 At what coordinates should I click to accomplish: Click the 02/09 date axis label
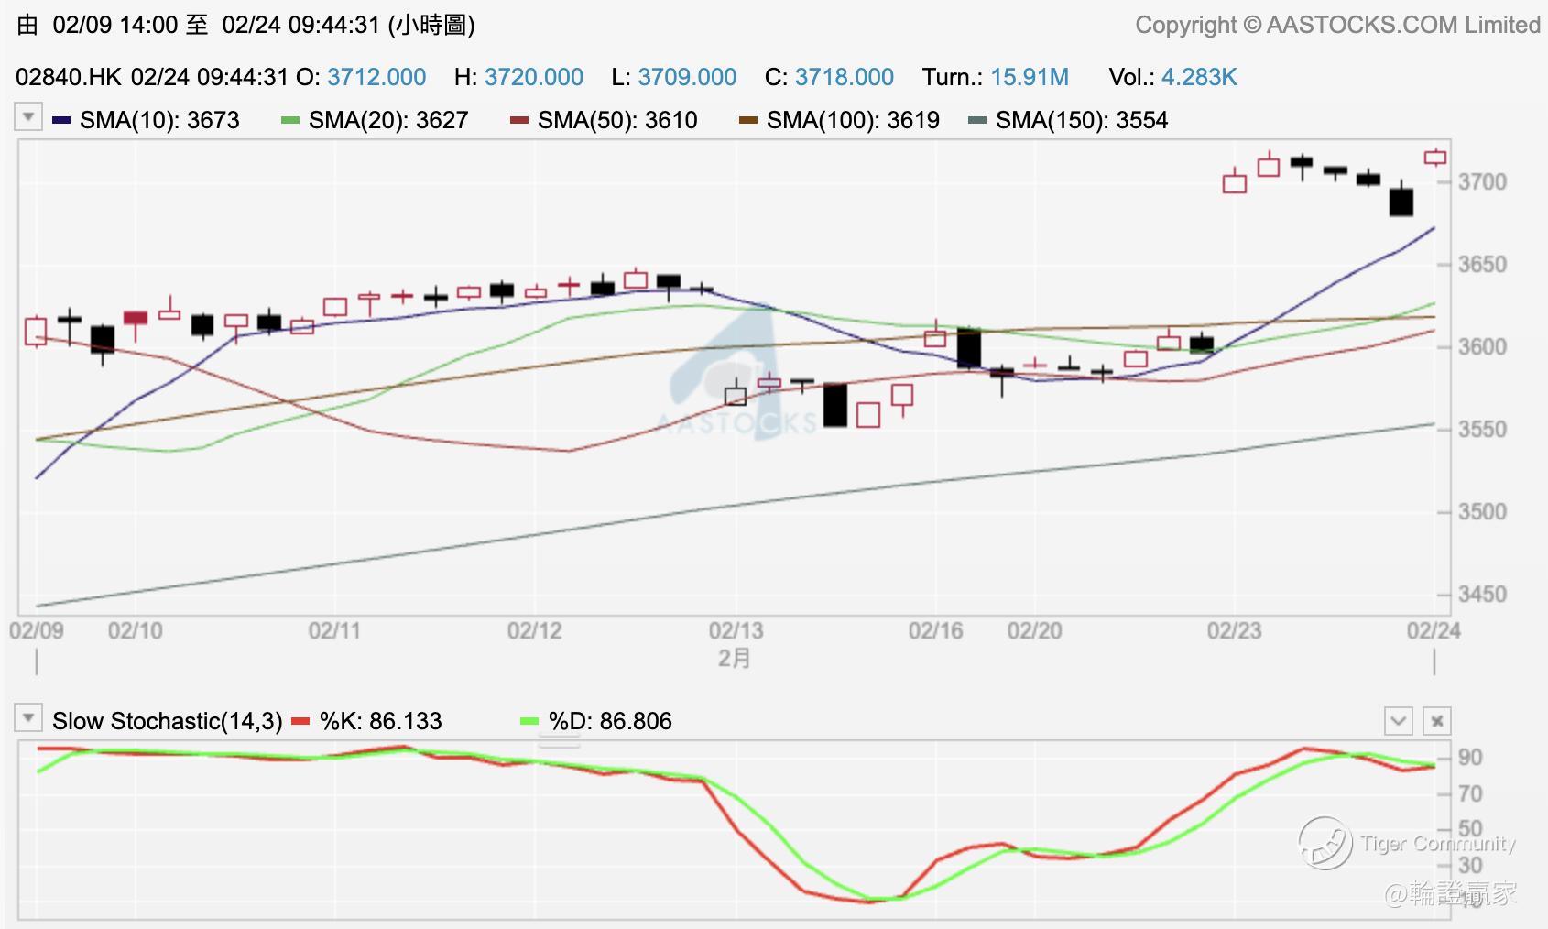point(37,630)
